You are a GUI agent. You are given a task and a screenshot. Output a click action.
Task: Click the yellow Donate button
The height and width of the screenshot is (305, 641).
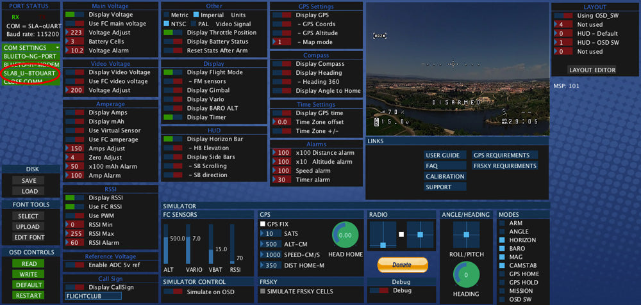pyautogui.click(x=403, y=265)
